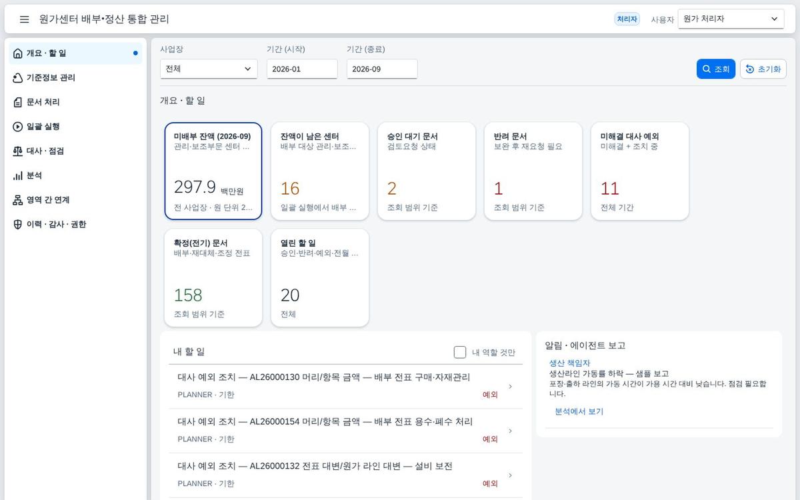800x500 pixels.
Task: Toggle 내 역할 것만 checkbox
Action: coord(460,352)
